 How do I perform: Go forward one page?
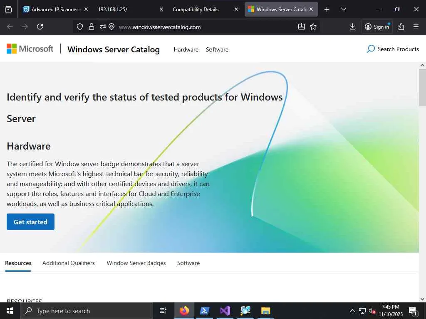tap(25, 27)
